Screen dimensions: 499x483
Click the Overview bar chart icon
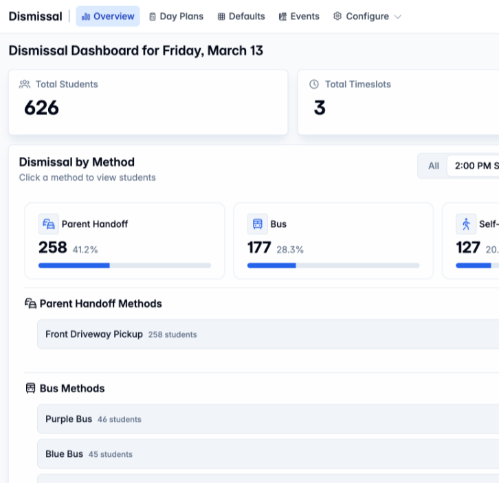(86, 17)
